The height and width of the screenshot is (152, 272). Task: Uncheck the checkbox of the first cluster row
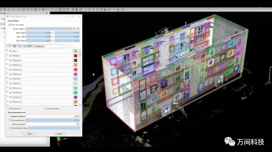coord(11,51)
